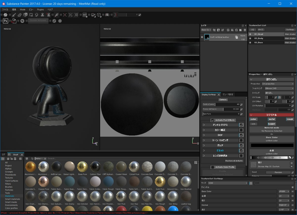297x215 pixels.
Task: Open the Plugins menu
Action: coord(40,10)
